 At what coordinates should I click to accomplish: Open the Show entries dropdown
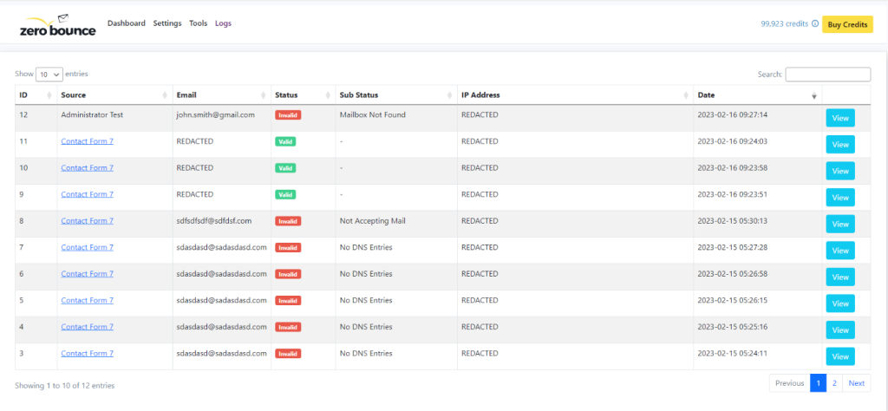coord(49,75)
